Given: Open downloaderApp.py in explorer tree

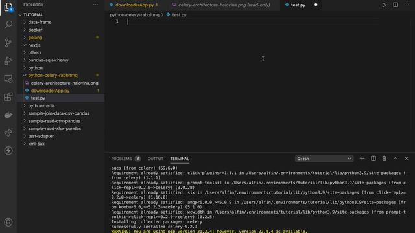Looking at the screenshot, I should [x=50, y=91].
